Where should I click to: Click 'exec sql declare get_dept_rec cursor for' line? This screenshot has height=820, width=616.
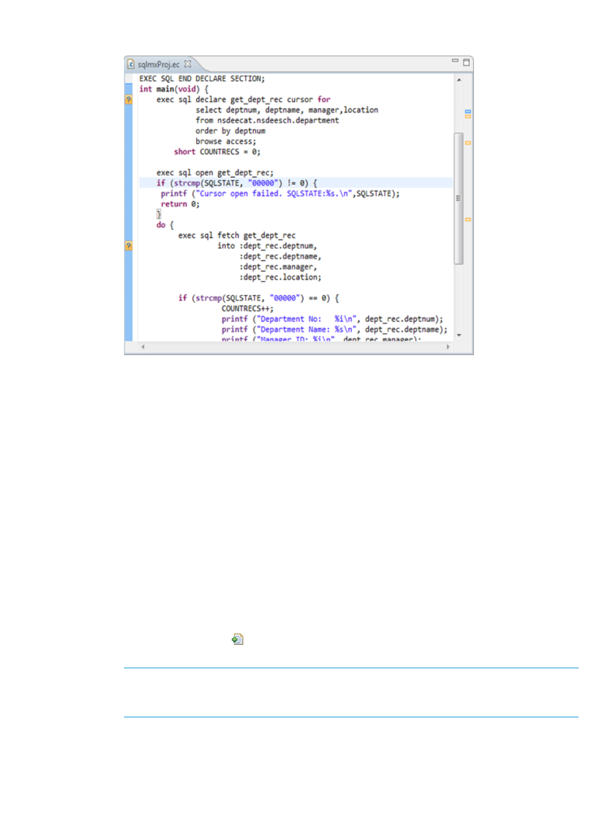243,99
